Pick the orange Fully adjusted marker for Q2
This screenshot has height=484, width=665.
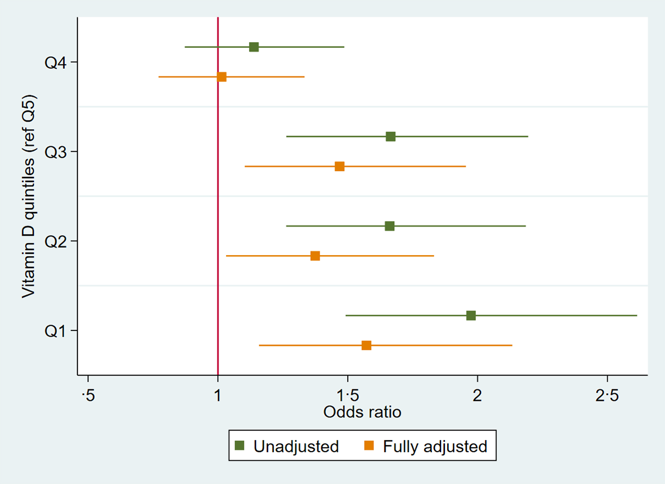pos(315,256)
